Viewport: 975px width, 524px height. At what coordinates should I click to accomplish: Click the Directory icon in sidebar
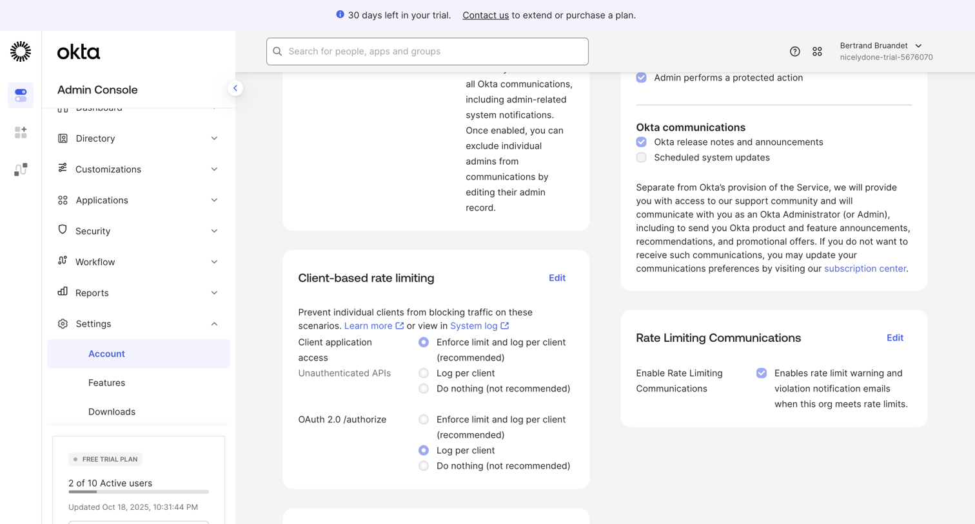tap(63, 138)
